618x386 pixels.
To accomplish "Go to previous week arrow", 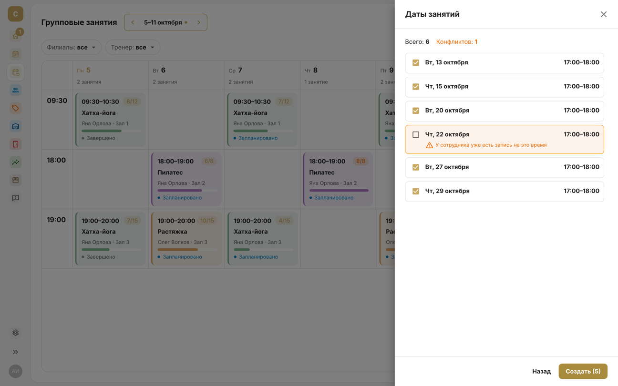I will point(133,22).
